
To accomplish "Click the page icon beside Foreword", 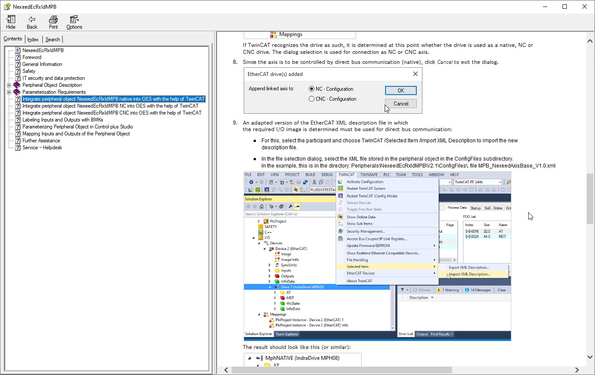I will tap(18, 57).
